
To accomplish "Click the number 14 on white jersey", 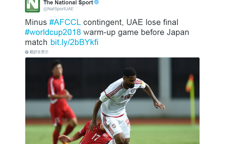I will (127, 97).
